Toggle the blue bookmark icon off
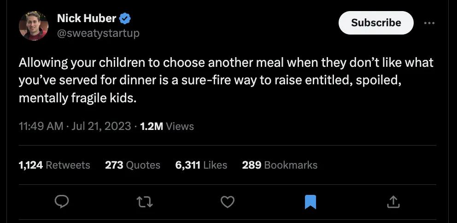The image size is (457, 223). click(311, 201)
